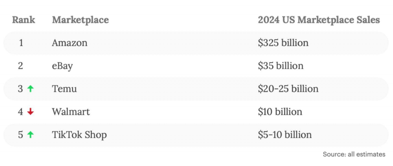
Task: Select the Amazon marketplace name
Action: coord(70,43)
